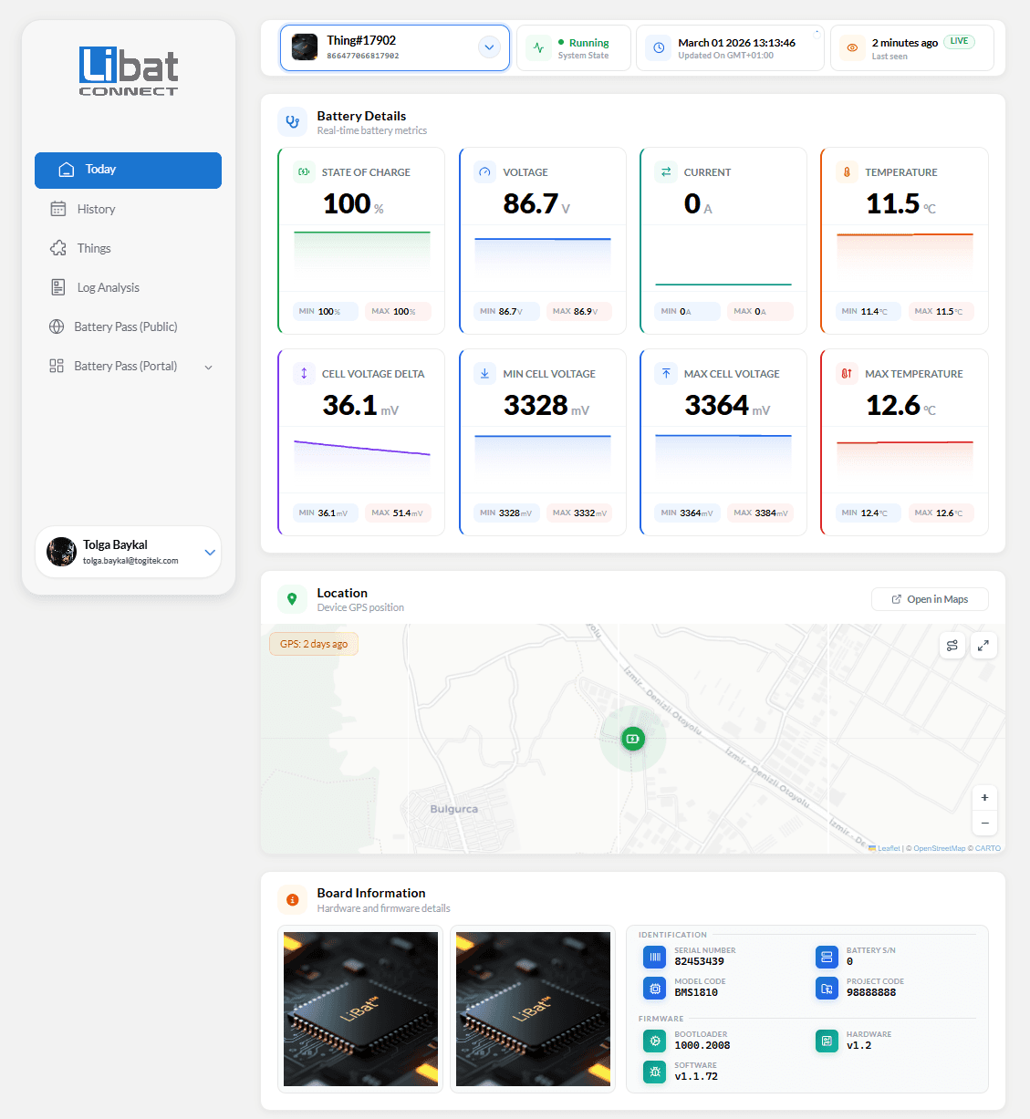Image resolution: width=1030 pixels, height=1119 pixels.
Task: Click the Software bug icon
Action: coord(655,1072)
